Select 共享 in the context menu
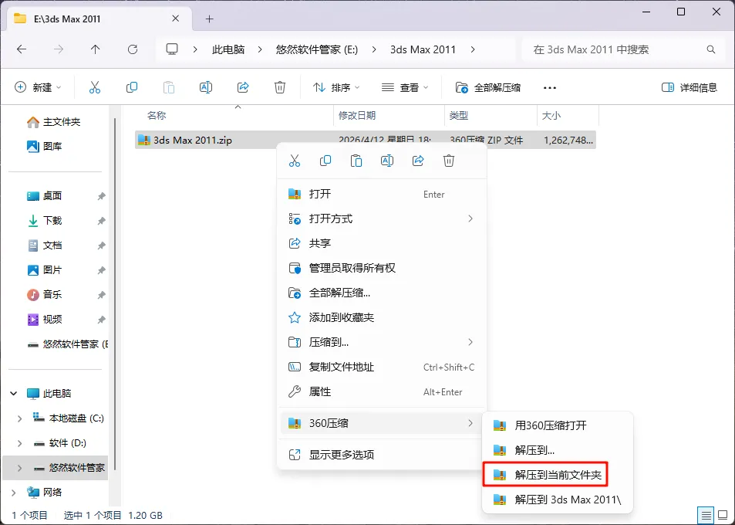Image resolution: width=735 pixels, height=525 pixels. [x=382, y=243]
